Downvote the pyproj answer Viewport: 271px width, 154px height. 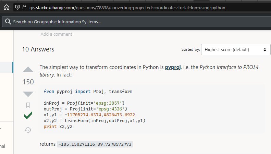point(28,94)
